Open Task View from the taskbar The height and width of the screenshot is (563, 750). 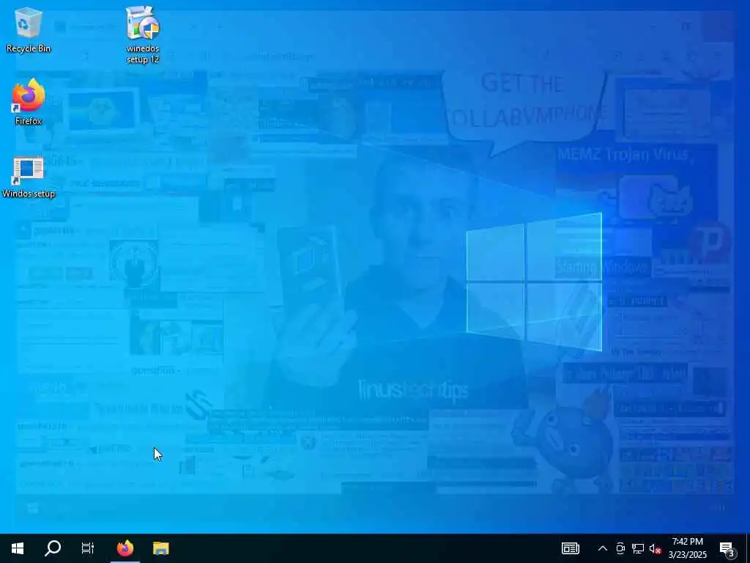88,548
